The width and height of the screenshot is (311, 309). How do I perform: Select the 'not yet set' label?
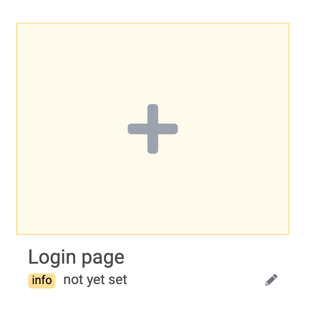click(x=95, y=280)
